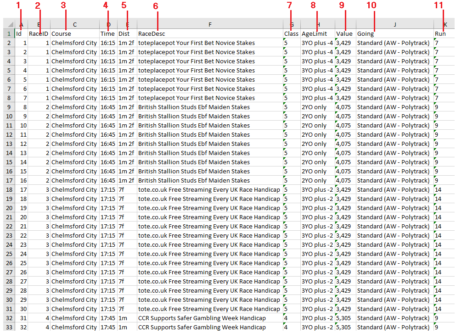This screenshot has width=456, height=333.
Task: Click the Going header cell
Action: click(394, 33)
